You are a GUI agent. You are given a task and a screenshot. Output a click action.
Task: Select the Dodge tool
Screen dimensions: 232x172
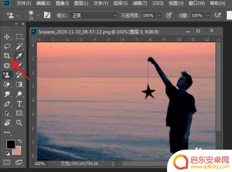pyautogui.click(x=19, y=94)
